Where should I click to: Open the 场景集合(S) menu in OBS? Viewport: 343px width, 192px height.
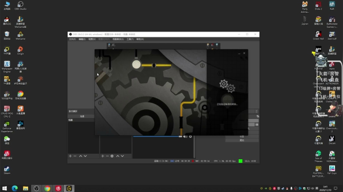[118, 39]
